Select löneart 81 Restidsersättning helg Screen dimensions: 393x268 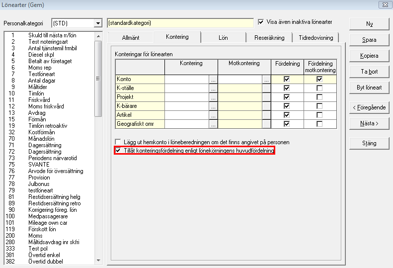(x=50, y=197)
